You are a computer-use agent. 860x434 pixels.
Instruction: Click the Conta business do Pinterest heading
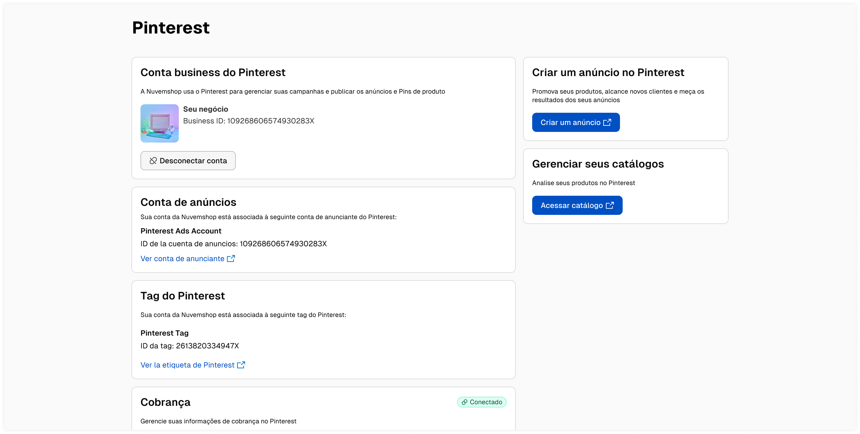tap(213, 72)
